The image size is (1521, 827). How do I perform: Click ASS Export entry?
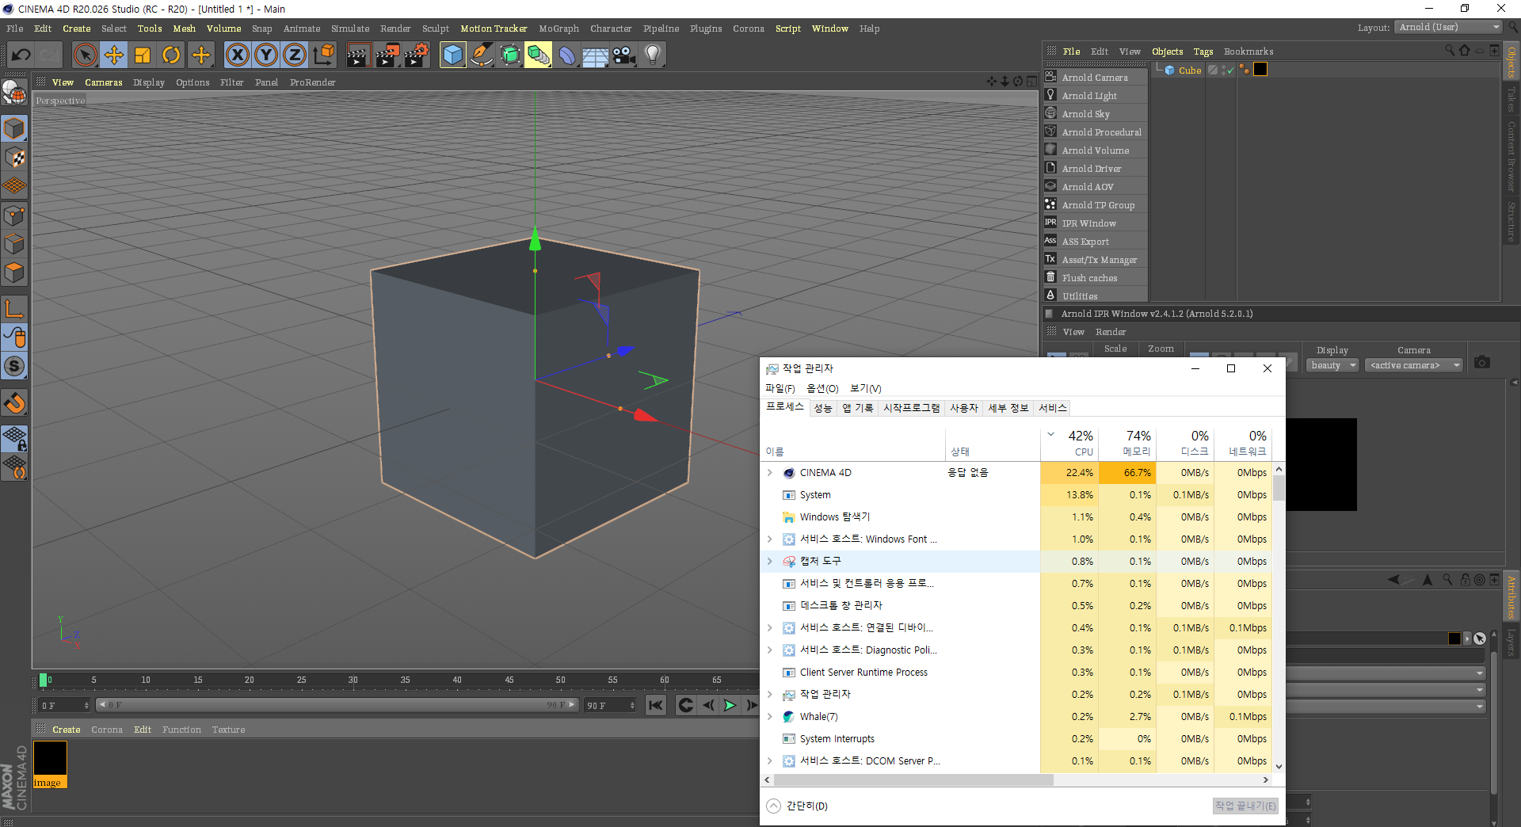(1096, 242)
